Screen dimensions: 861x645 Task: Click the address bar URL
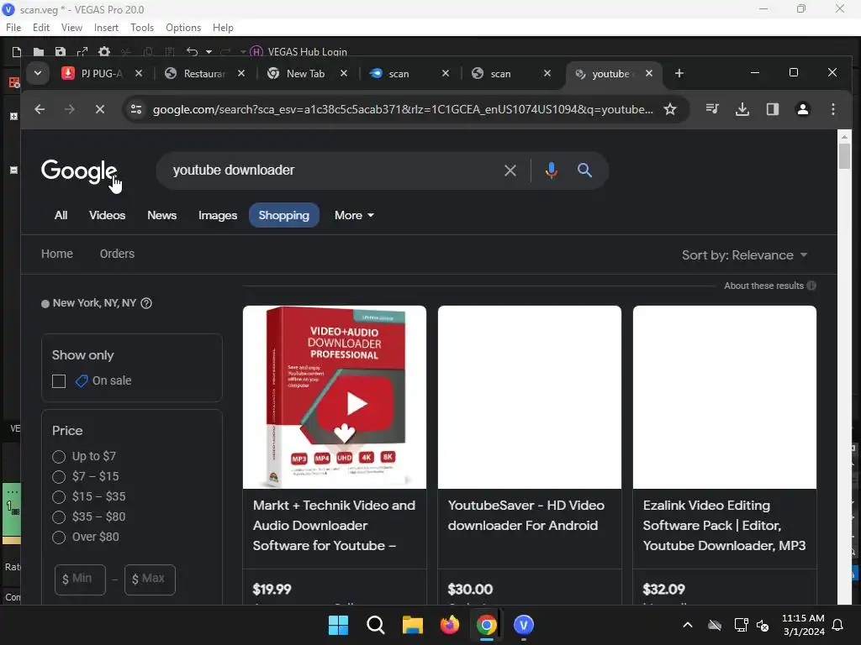[403, 109]
